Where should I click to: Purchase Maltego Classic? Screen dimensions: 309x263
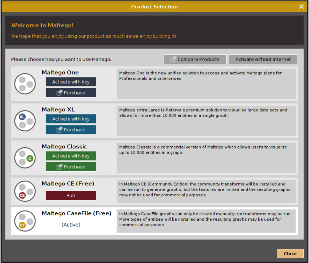pos(71,167)
